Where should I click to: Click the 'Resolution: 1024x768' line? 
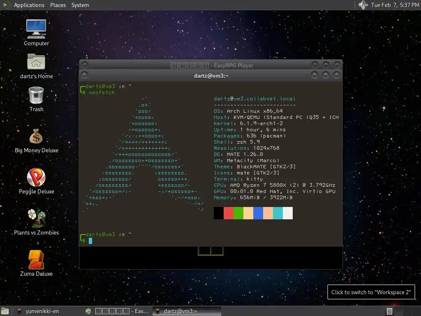click(247, 148)
